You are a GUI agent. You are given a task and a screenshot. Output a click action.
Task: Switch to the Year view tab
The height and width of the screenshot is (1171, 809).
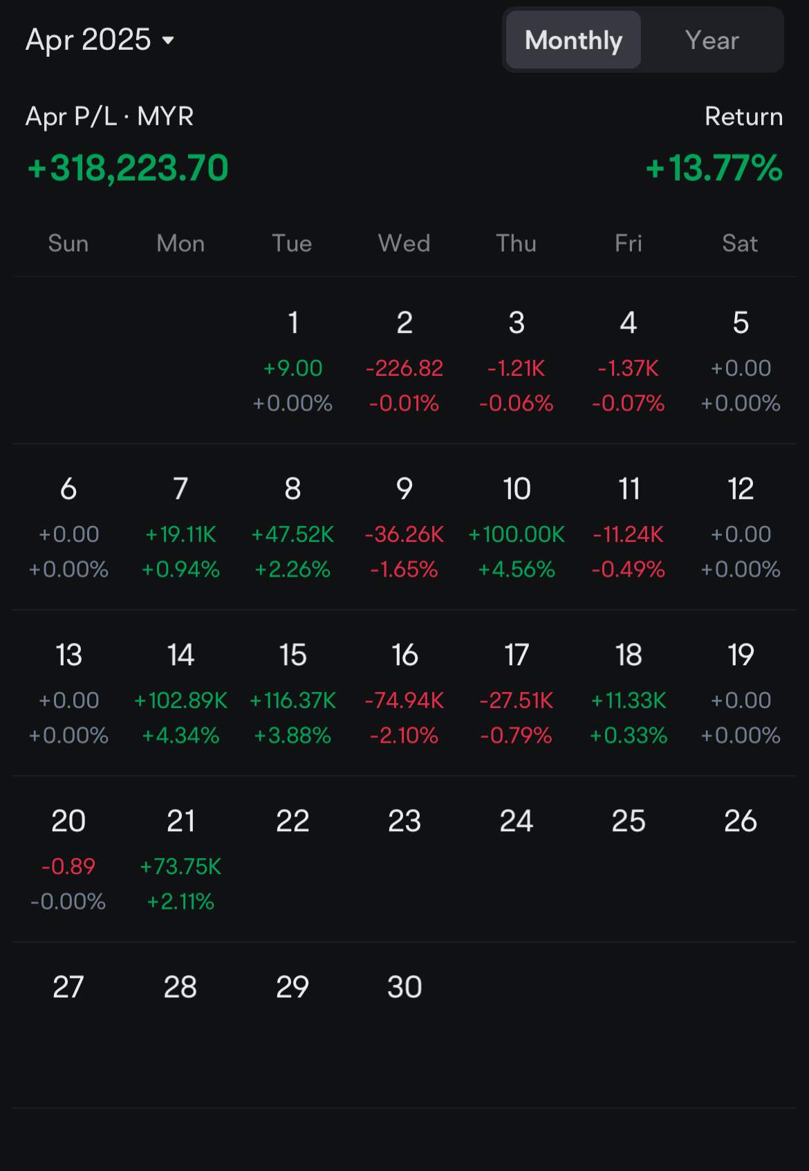712,40
